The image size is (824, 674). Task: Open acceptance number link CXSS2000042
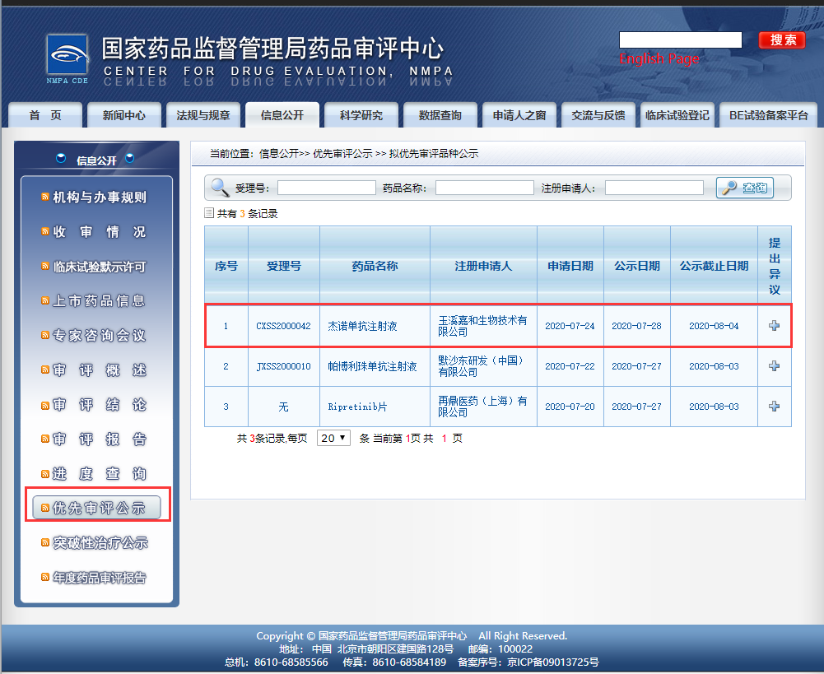pyautogui.click(x=283, y=326)
